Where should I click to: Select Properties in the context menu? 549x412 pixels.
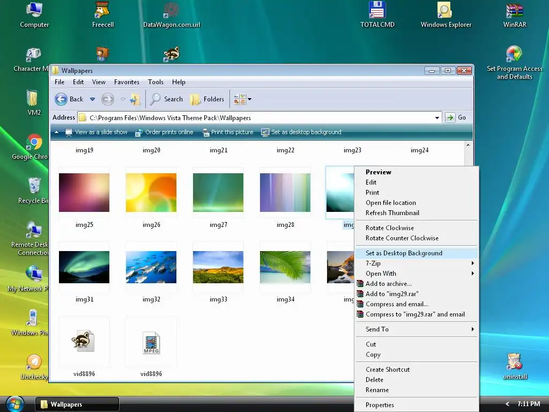416,404
